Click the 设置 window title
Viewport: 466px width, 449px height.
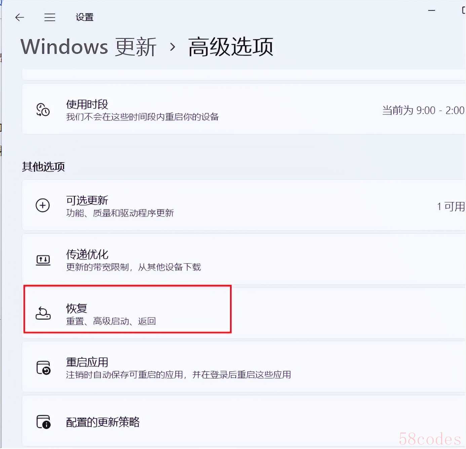pyautogui.click(x=84, y=17)
